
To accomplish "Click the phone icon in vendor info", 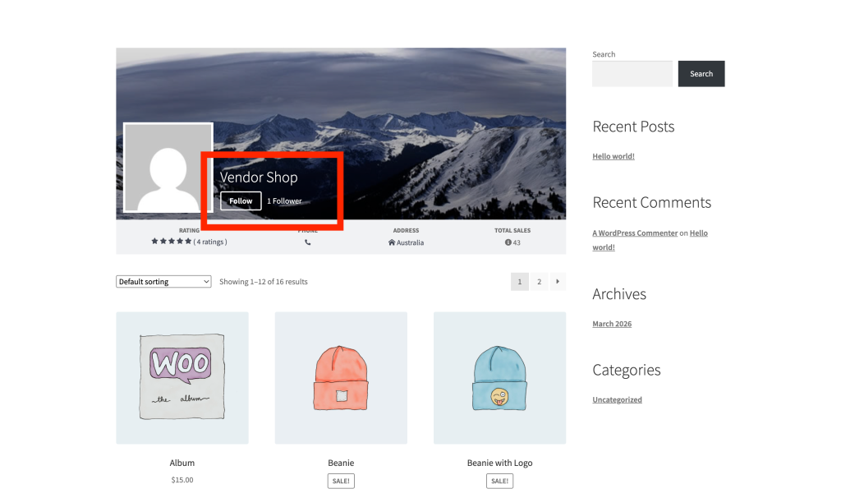I will click(x=308, y=242).
